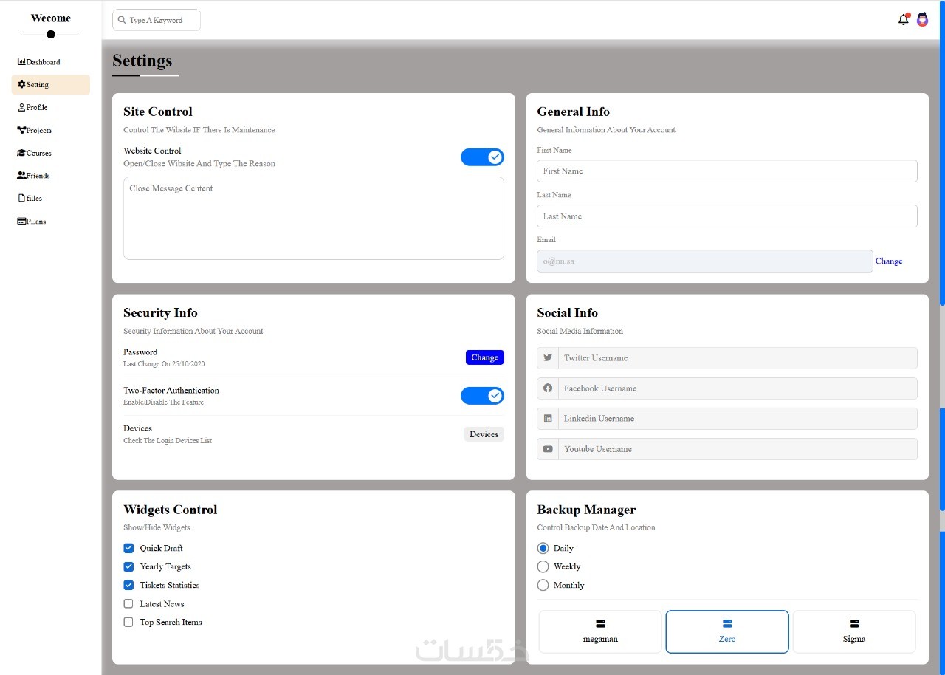Uncheck the Tiskets Statistics checkbox

128,585
